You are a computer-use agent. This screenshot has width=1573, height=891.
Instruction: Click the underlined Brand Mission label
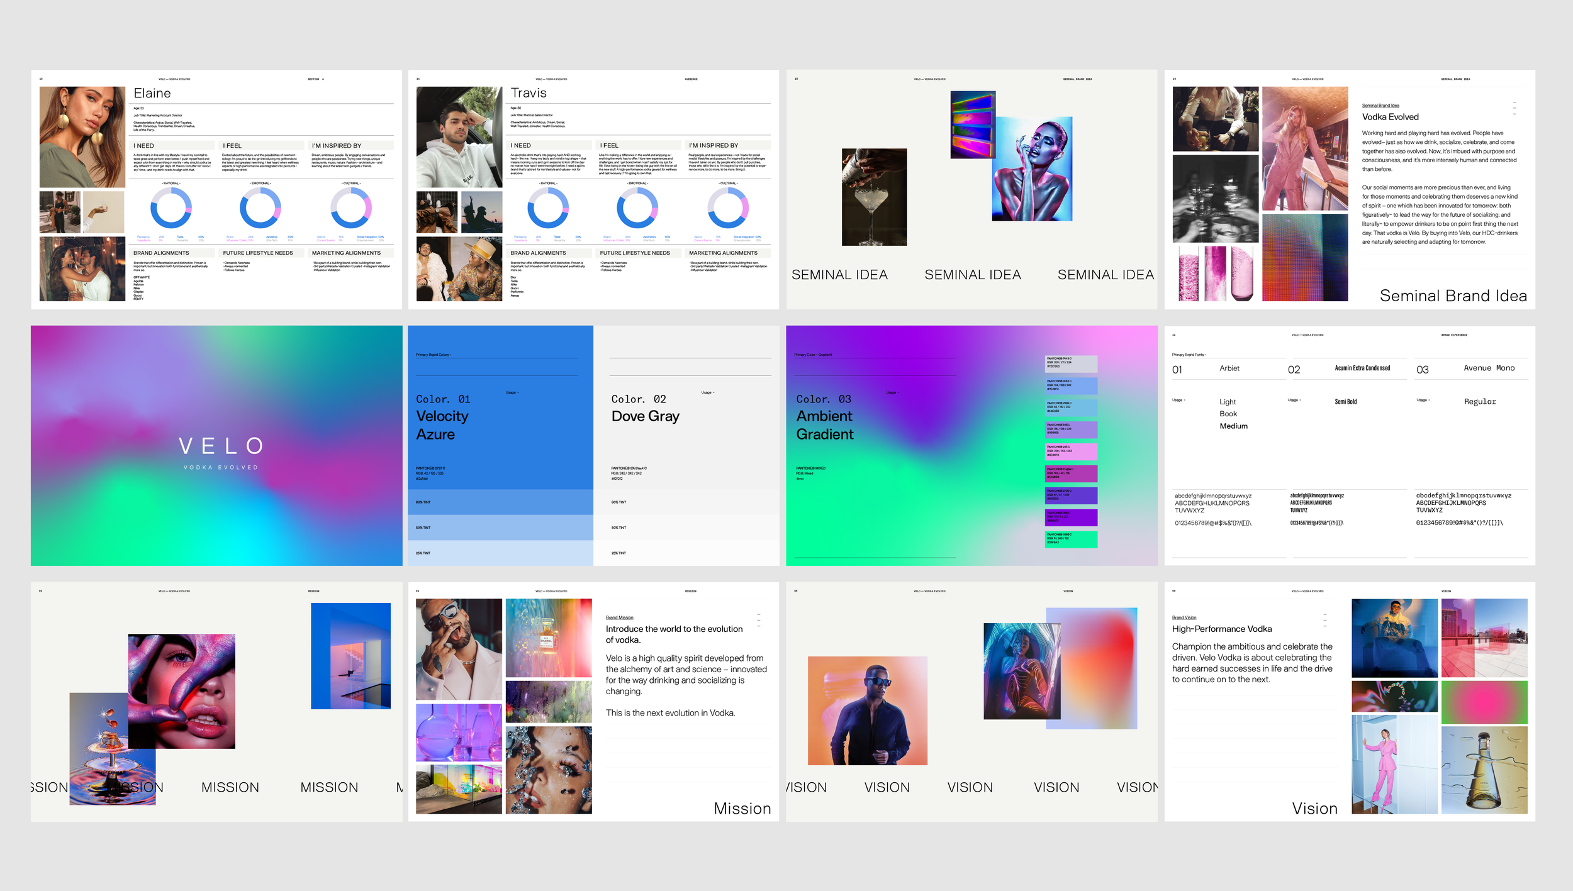[x=619, y=617]
